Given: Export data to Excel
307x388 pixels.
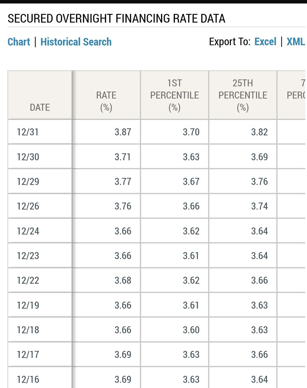Looking at the screenshot, I should 265,42.
